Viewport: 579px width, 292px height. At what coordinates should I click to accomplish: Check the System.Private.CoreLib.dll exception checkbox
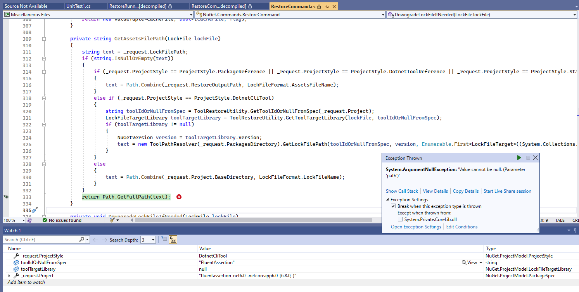coord(400,218)
